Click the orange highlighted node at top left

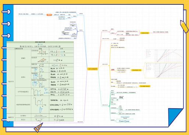(x=49, y=15)
